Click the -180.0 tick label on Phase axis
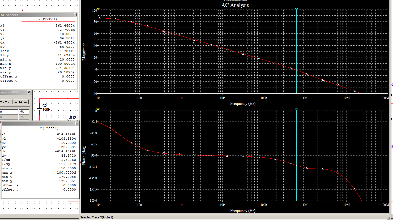Viewport: 393px width, 220px height. coord(93,201)
